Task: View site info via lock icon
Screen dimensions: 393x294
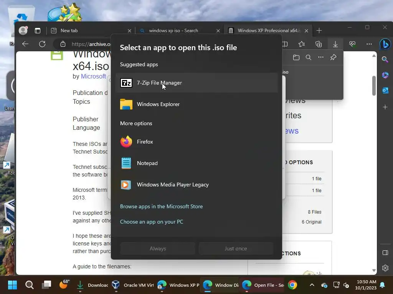Action: 63,44
